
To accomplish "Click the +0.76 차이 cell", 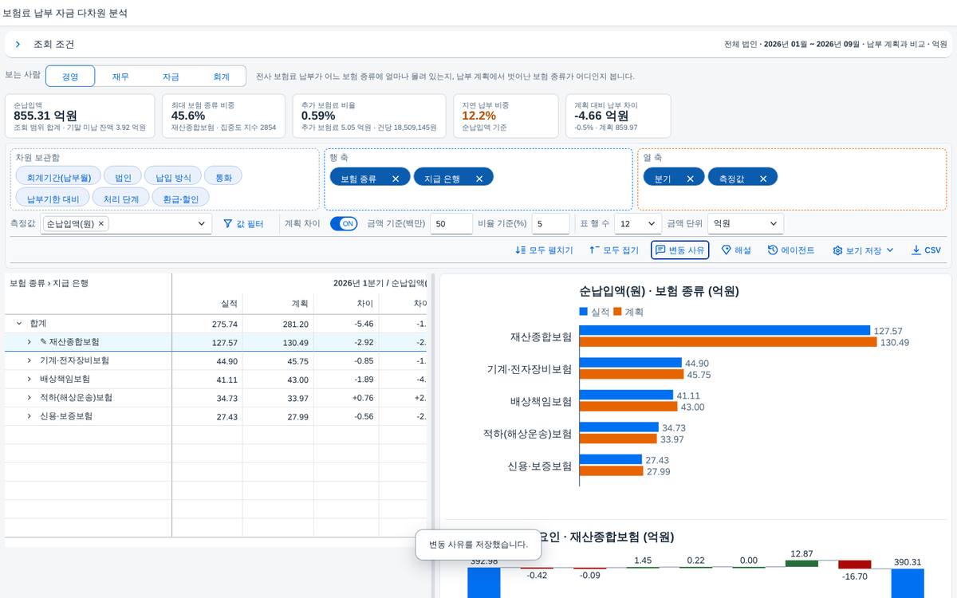I will (x=346, y=398).
